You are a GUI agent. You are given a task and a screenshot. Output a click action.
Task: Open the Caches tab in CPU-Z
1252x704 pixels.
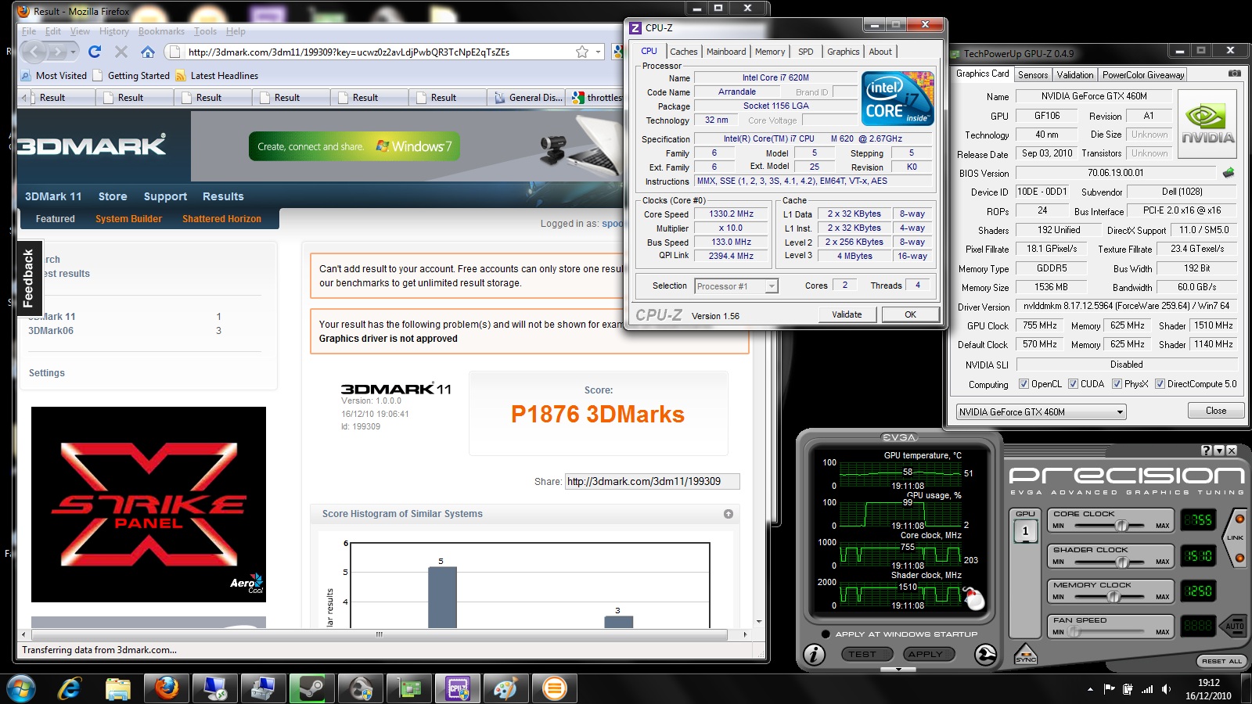coord(683,52)
